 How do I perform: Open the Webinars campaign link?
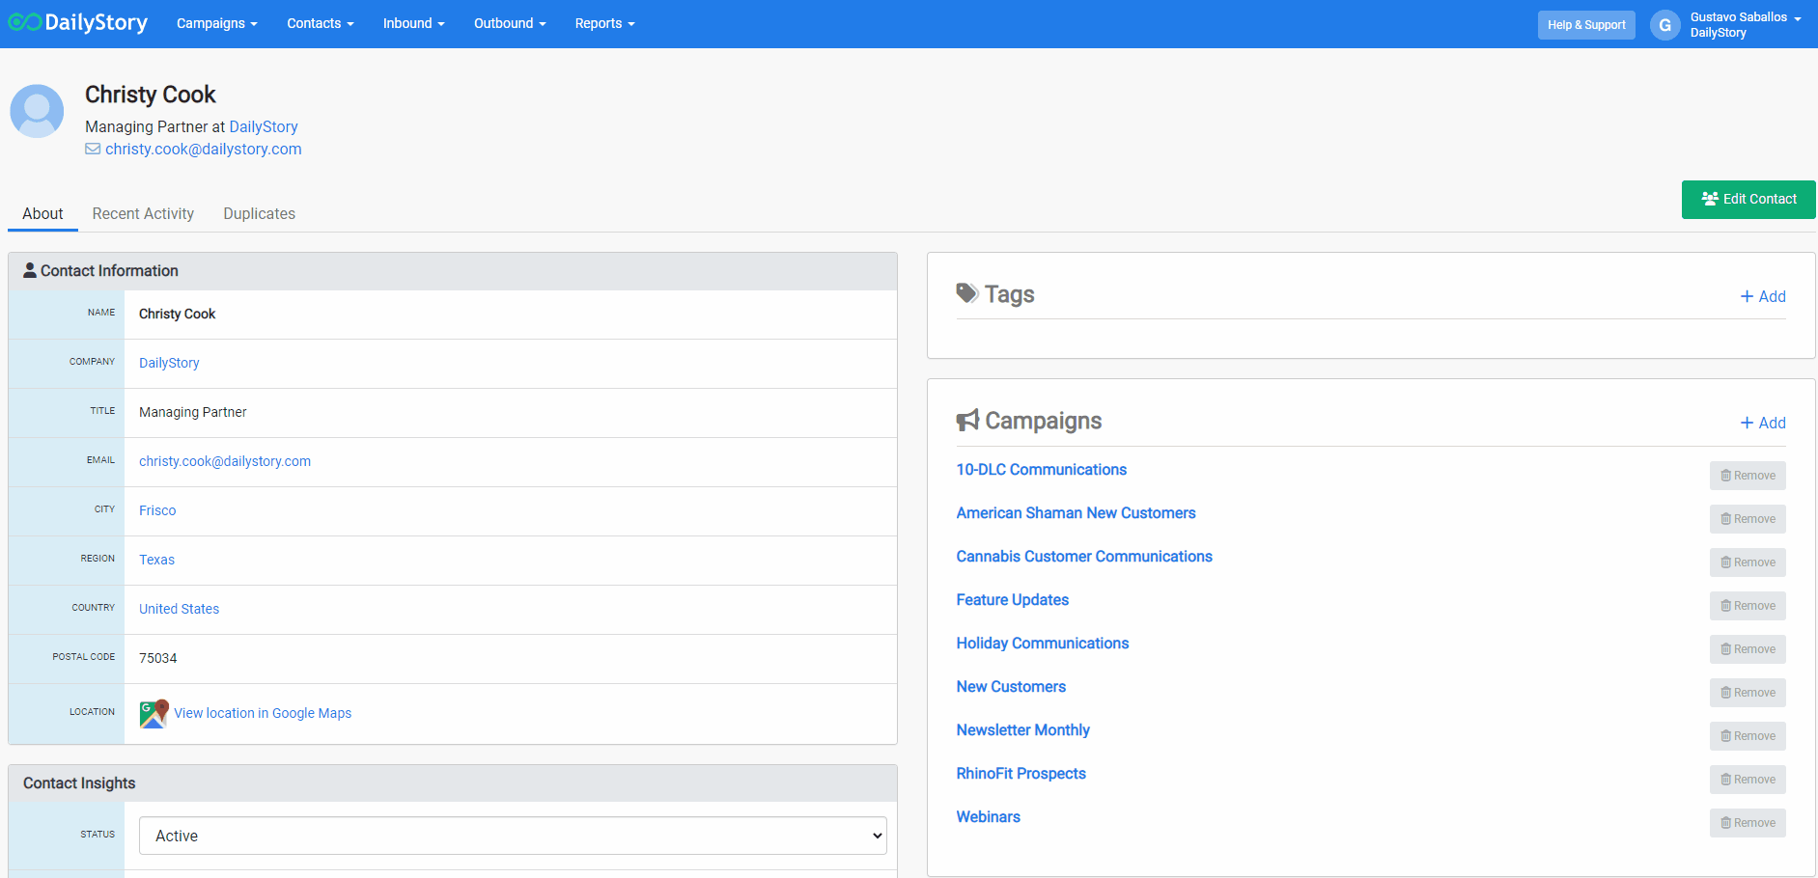coord(988,817)
